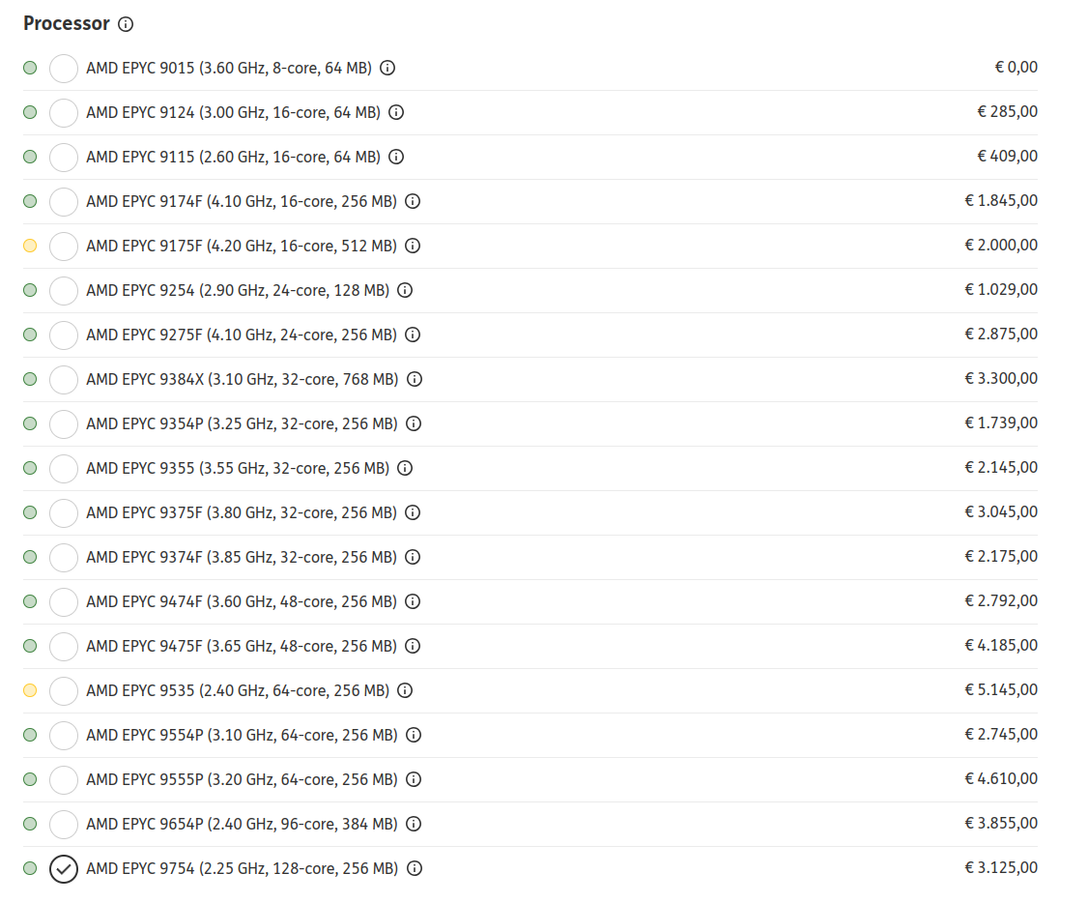The height and width of the screenshot is (903, 1088).
Task: Show info for AMD EPYC 9374F
Action: coord(413,557)
